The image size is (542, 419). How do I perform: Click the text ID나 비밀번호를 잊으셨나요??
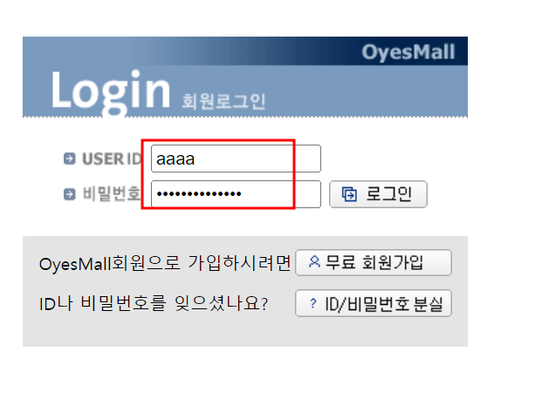[x=154, y=304]
